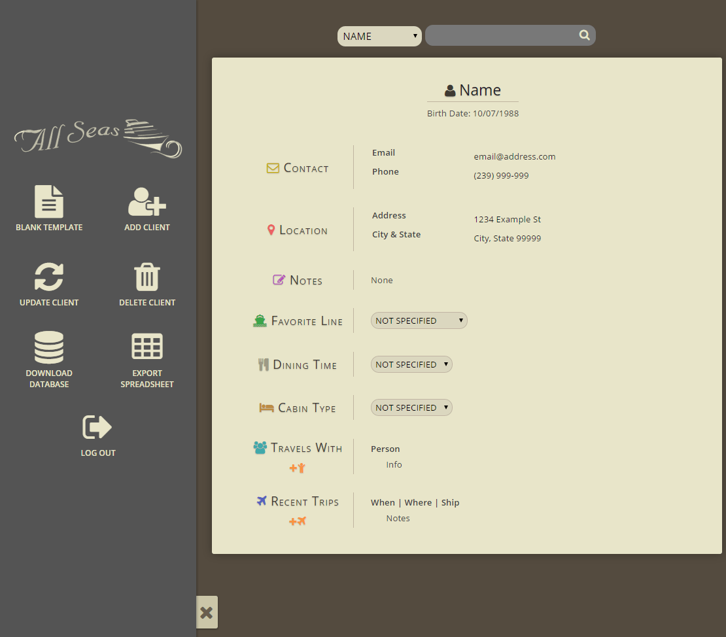The image size is (726, 637).
Task: Click the client Name heading
Action: coord(479,91)
